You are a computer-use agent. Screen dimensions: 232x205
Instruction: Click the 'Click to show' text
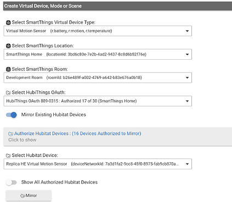click(x=22, y=140)
